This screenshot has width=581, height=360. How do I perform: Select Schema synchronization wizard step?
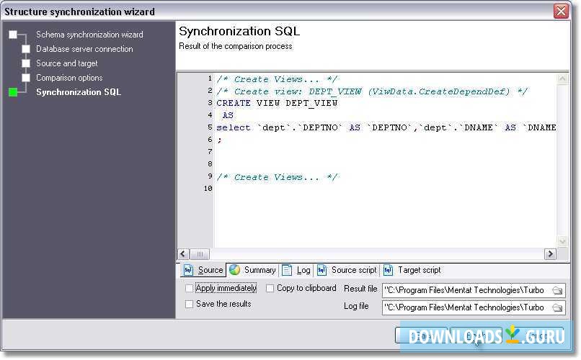[89, 35]
